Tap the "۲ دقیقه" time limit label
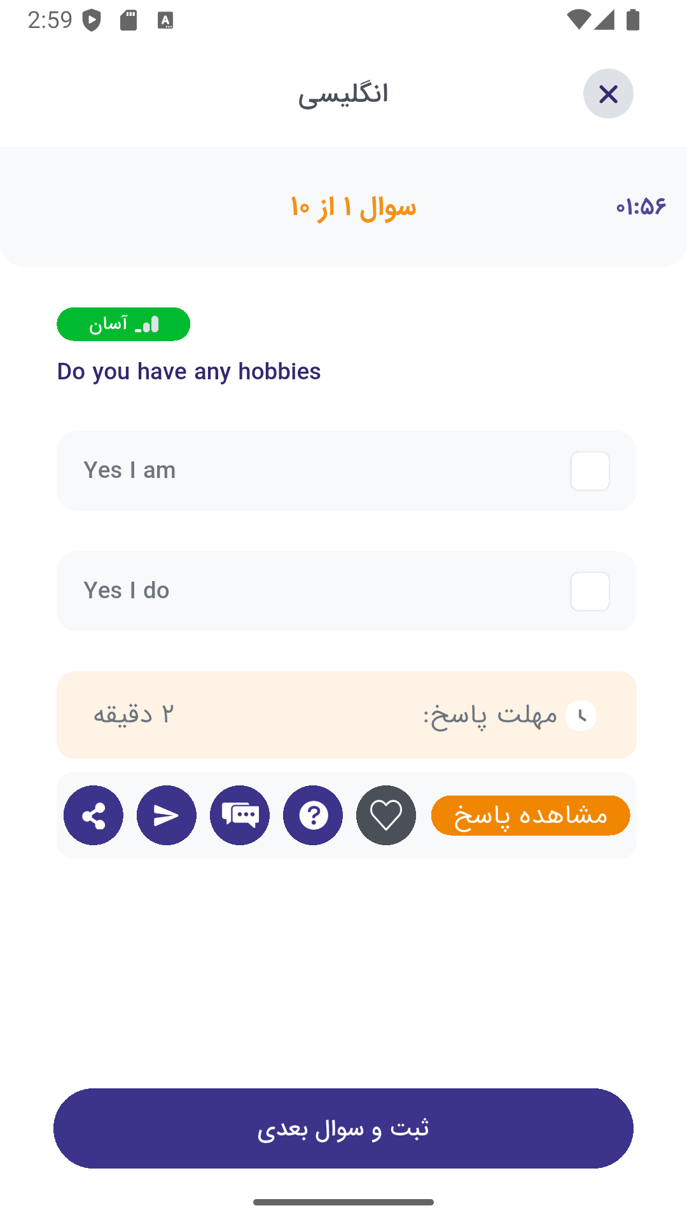This screenshot has width=687, height=1222. [x=134, y=715]
